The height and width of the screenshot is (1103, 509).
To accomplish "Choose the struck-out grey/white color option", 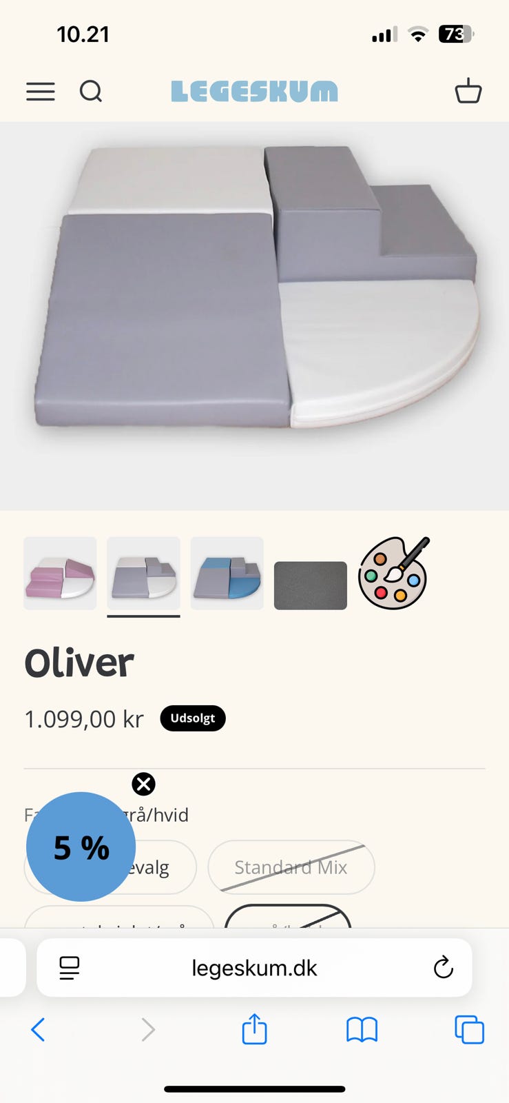I will 289,916.
